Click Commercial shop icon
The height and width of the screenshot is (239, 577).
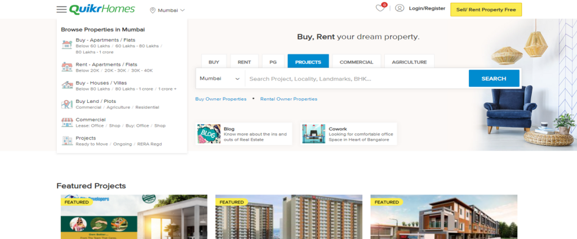[67, 122]
